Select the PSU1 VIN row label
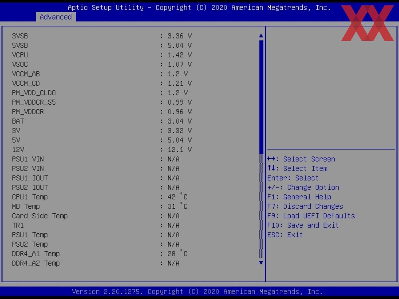This screenshot has width=399, height=299. (28, 159)
